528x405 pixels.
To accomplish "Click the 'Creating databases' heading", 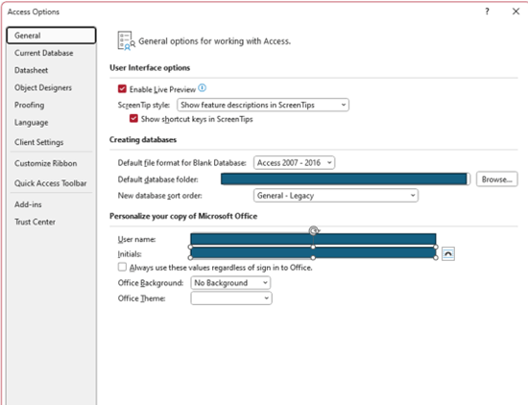I will coord(143,140).
